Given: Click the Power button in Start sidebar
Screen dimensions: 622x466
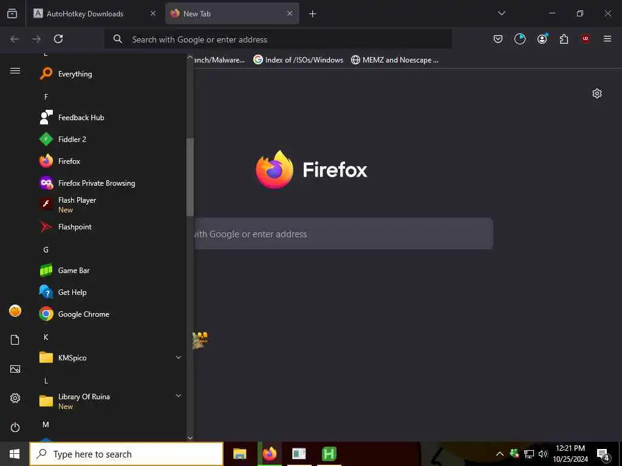Looking at the screenshot, I should (x=15, y=427).
